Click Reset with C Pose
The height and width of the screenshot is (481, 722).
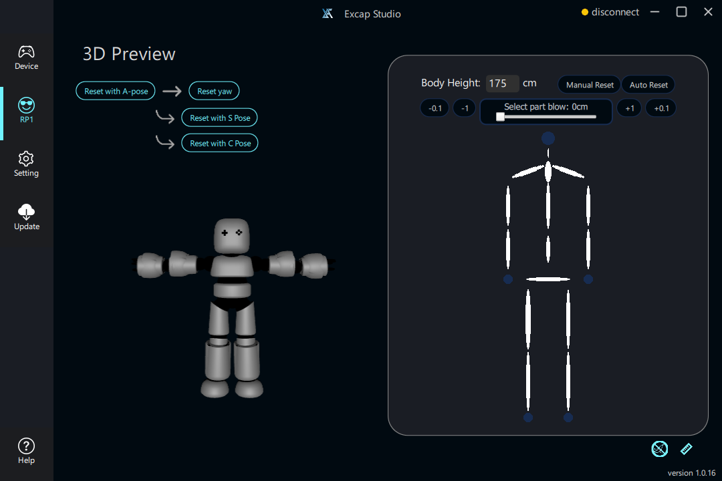tap(220, 143)
